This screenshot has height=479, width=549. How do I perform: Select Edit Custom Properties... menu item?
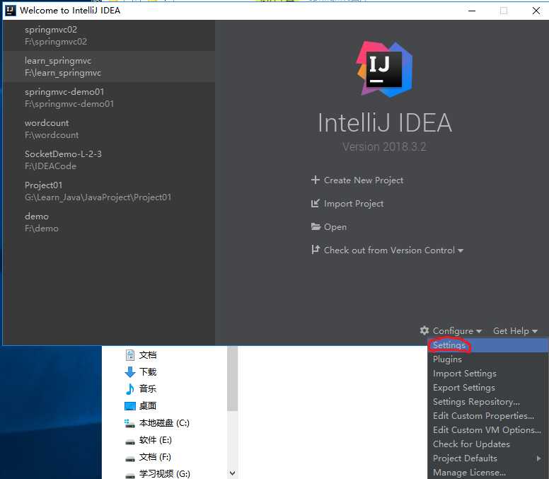coord(488,415)
